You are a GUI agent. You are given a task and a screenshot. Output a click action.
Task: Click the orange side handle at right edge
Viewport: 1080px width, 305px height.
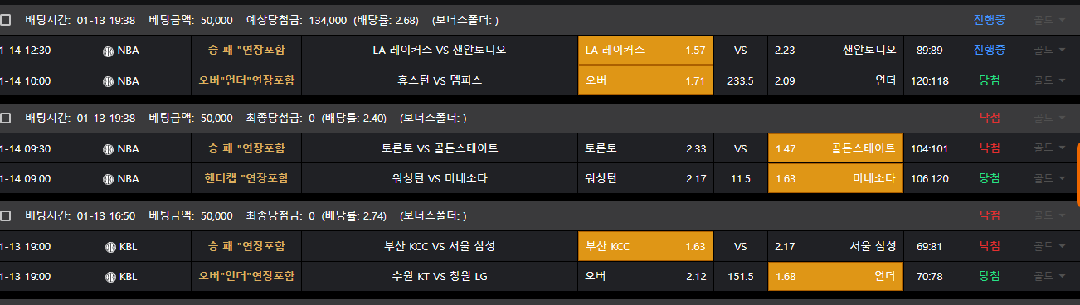click(x=1078, y=173)
